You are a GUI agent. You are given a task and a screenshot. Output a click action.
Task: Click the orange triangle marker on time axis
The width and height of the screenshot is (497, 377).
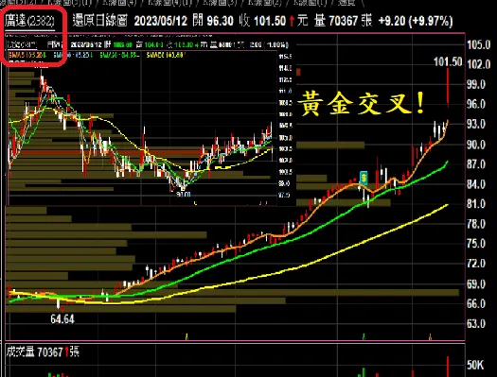tap(431, 336)
